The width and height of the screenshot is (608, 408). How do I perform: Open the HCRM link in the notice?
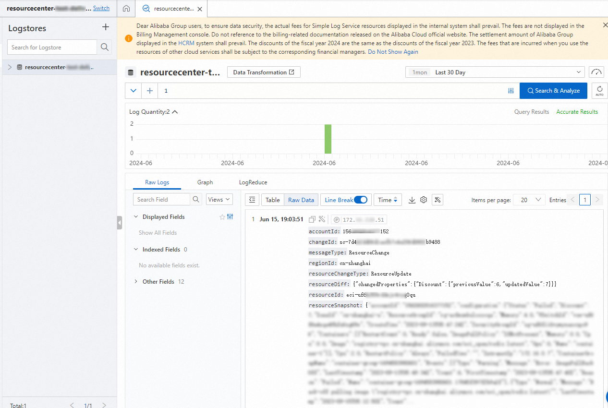coord(186,43)
